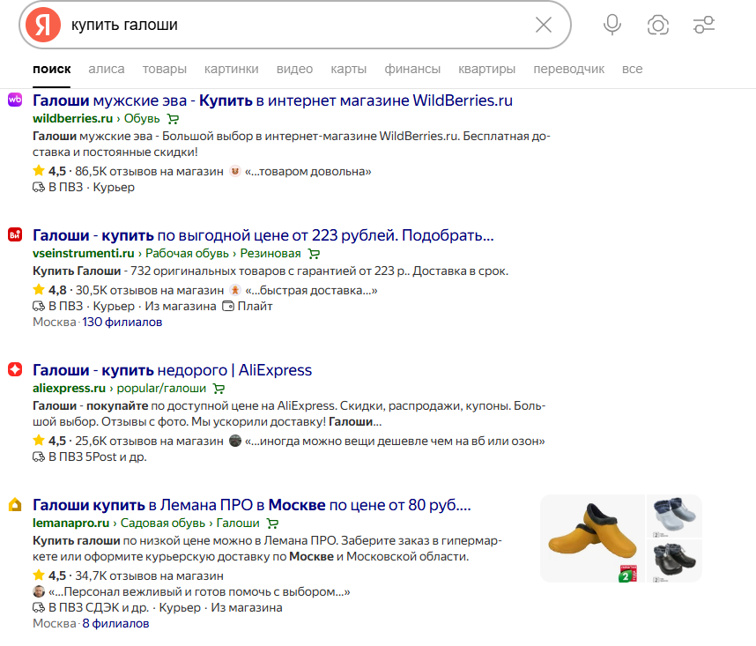This screenshot has height=646, width=756.
Task: Click the AliExpress favicon icon
Action: point(15,370)
